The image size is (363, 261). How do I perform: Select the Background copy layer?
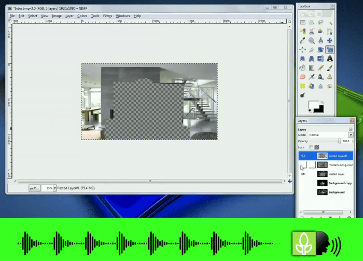tap(340, 183)
